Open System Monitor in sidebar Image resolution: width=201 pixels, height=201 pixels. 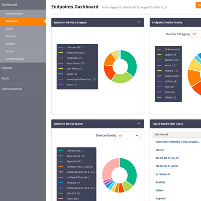[15, 59]
